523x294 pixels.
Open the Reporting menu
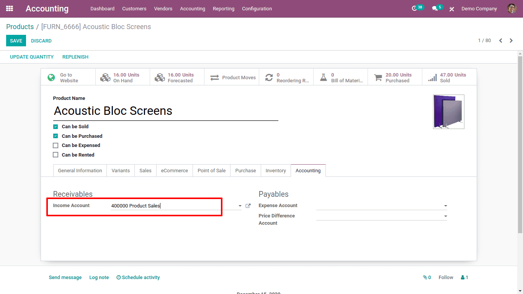(224, 8)
